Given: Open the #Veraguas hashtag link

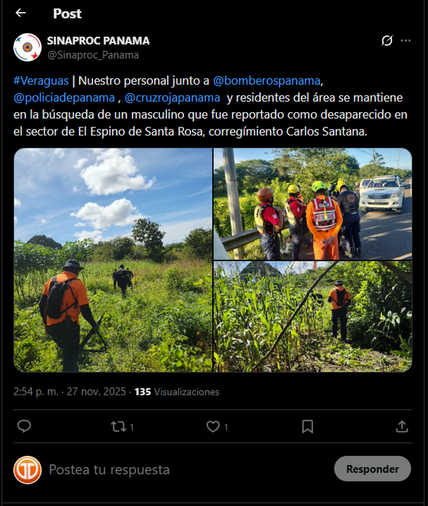Looking at the screenshot, I should coord(41,81).
